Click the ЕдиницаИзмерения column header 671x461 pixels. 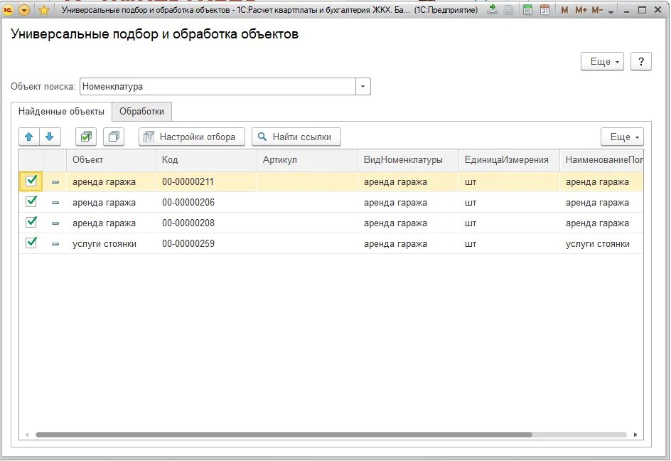[x=509, y=160]
